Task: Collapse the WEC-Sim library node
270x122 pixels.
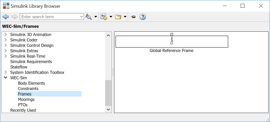Action: tap(6, 78)
